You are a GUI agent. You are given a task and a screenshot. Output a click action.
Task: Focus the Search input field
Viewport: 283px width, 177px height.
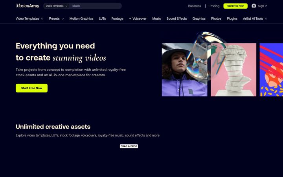pos(96,6)
